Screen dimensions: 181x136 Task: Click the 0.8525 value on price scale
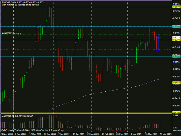click(x=176, y=91)
